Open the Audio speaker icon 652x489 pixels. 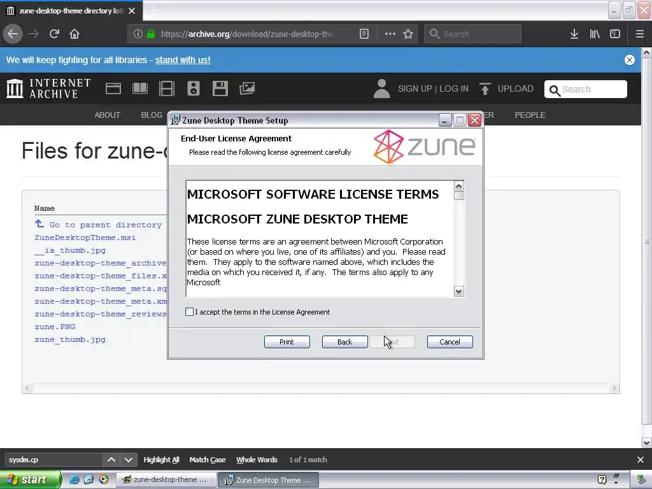[x=194, y=89]
